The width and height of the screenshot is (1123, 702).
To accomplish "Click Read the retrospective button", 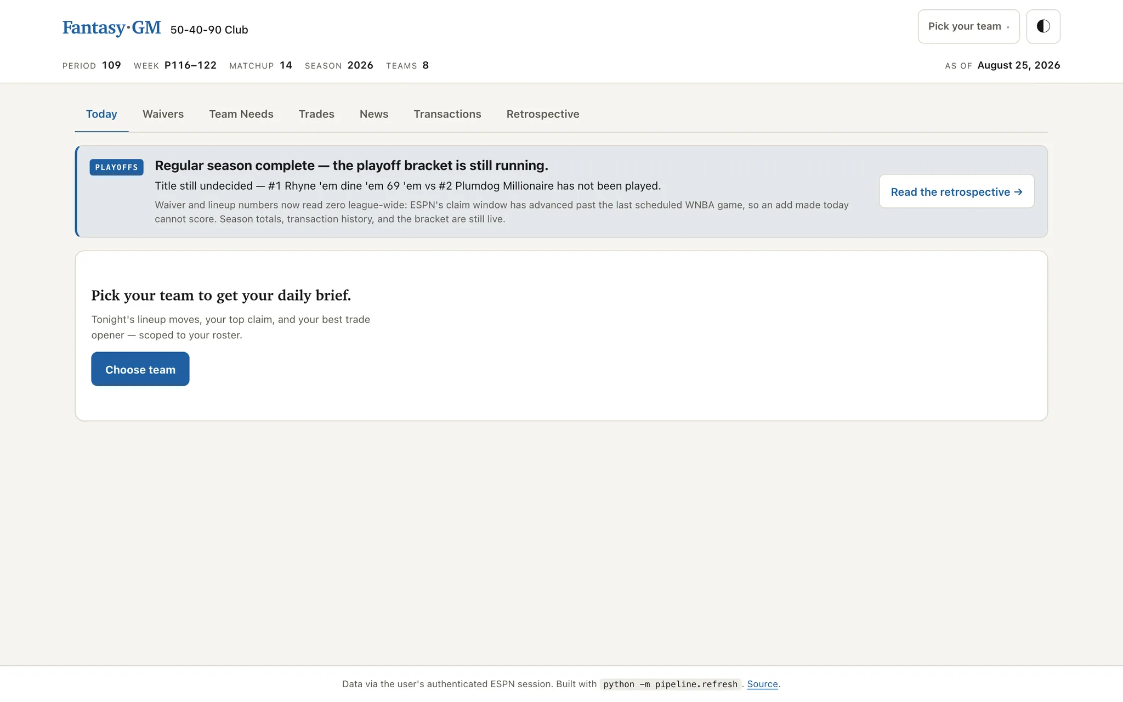I will [956, 191].
